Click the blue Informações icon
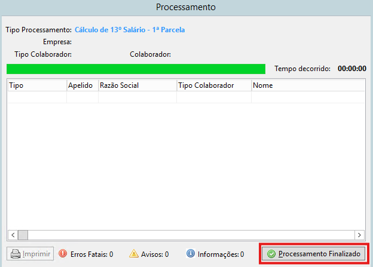 (191, 253)
